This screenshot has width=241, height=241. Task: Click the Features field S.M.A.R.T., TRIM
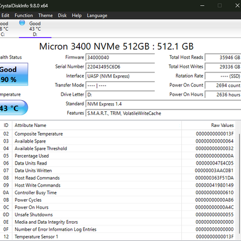[163, 113]
